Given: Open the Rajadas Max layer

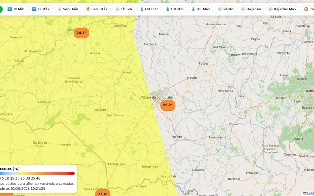Looking at the screenshot, I should coord(282,9).
